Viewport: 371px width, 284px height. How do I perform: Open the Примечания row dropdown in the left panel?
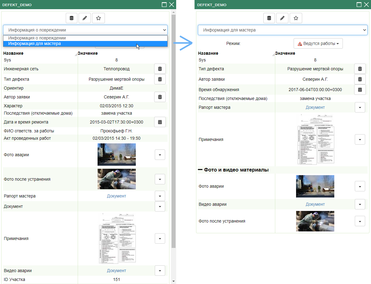tap(160, 238)
